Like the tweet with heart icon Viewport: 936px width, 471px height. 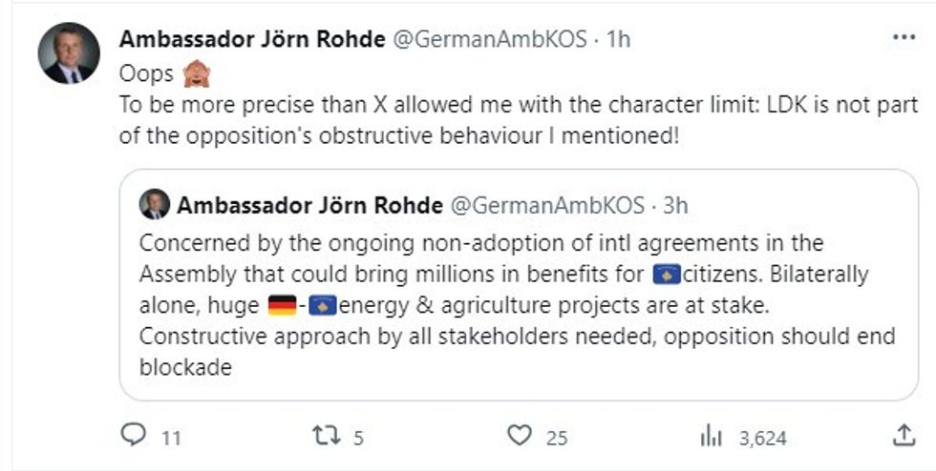pyautogui.click(x=519, y=436)
